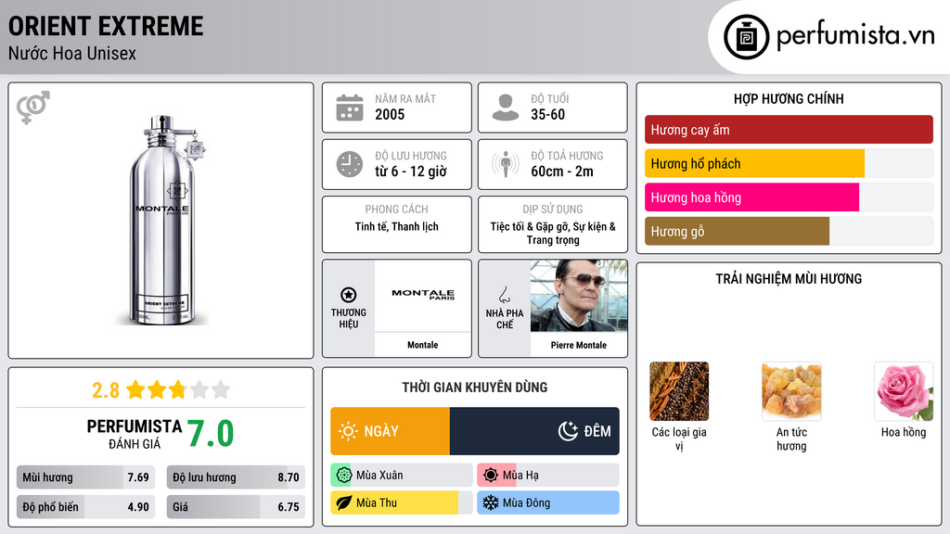
Task: Click the sun icon in Ngày bar
Action: [x=348, y=431]
